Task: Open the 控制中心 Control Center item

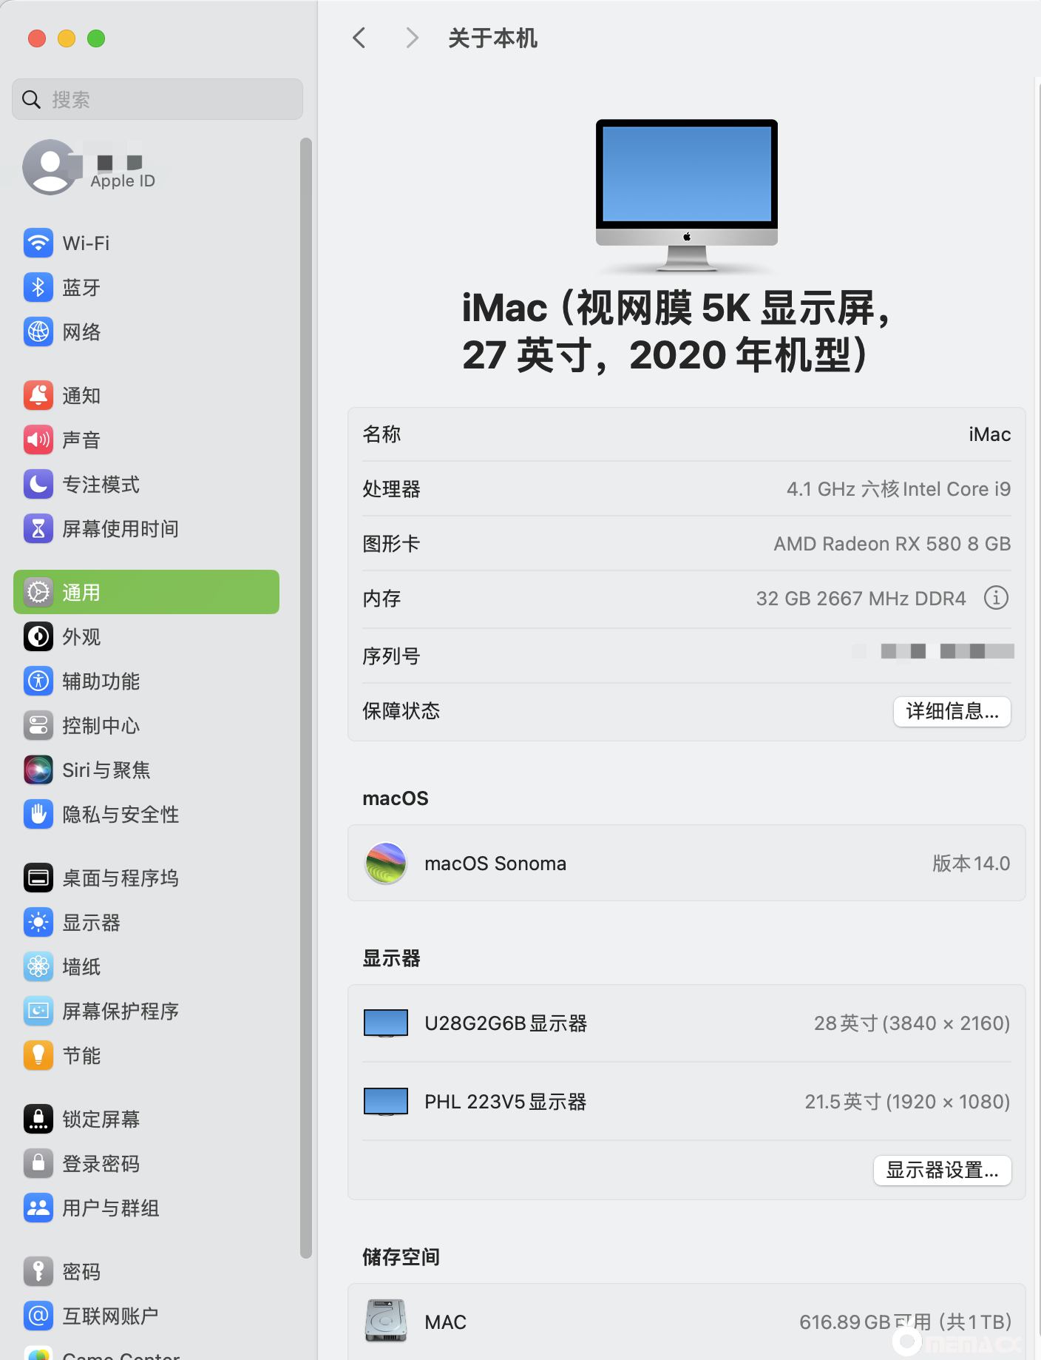Action: 101,725
